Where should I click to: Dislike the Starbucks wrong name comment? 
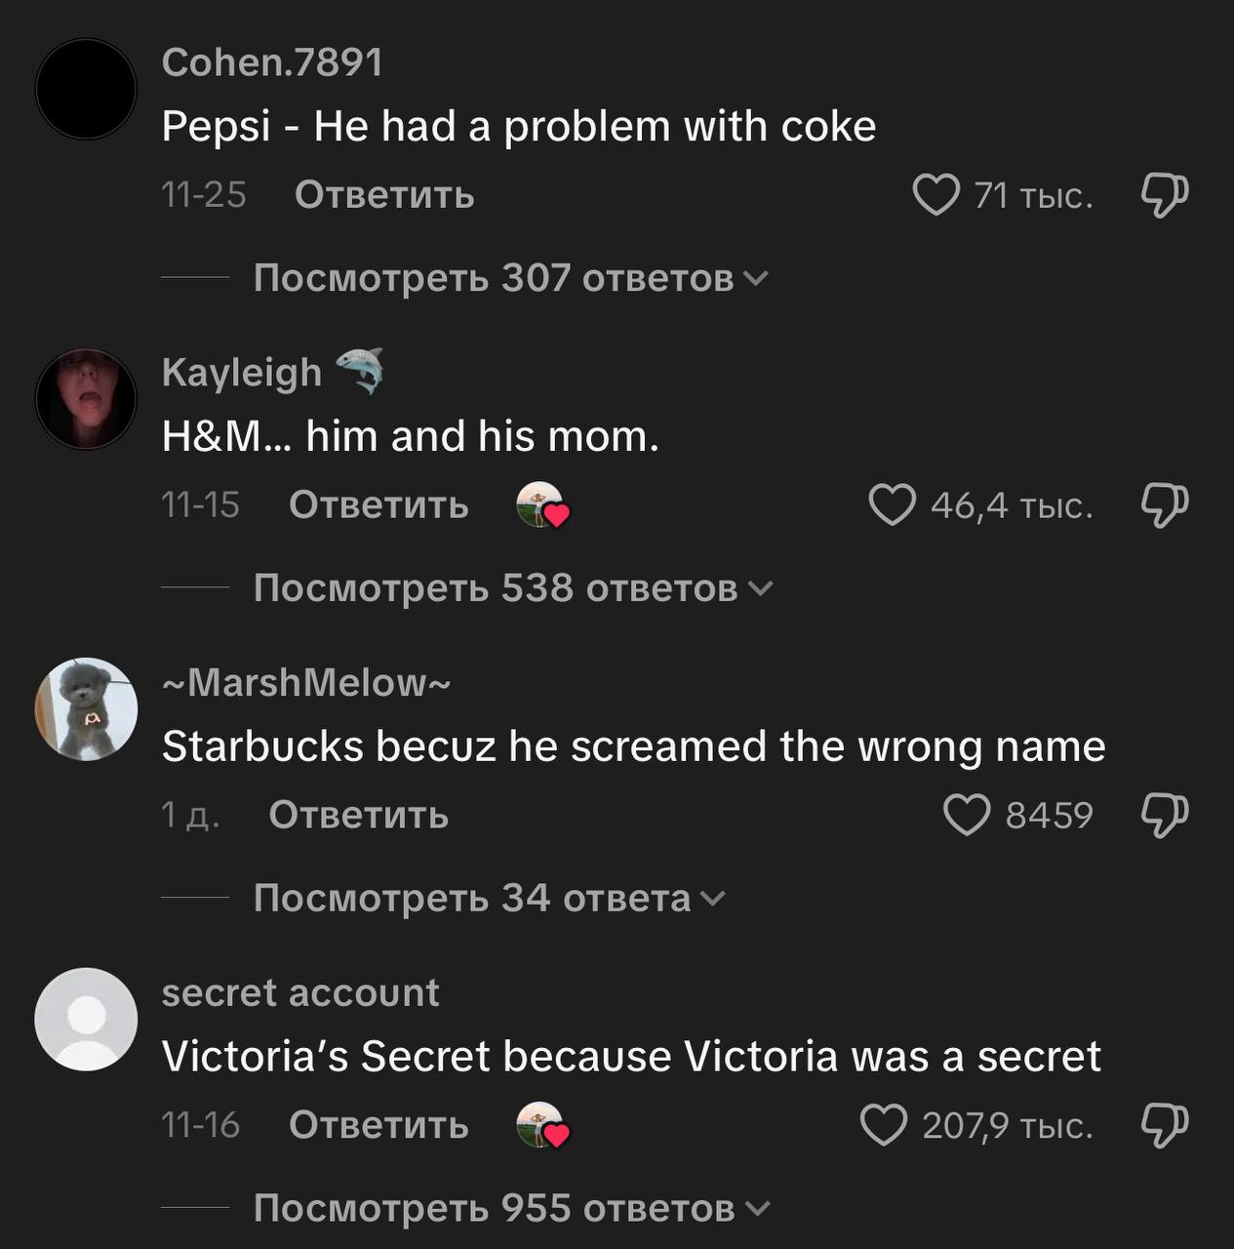click(1164, 815)
